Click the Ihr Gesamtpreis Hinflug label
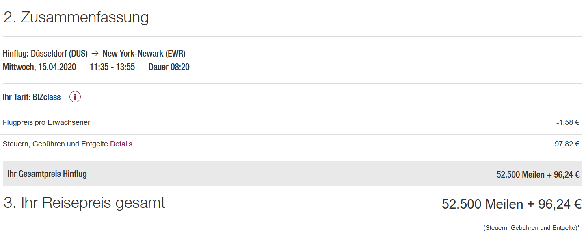The height and width of the screenshot is (244, 586). [x=47, y=174]
